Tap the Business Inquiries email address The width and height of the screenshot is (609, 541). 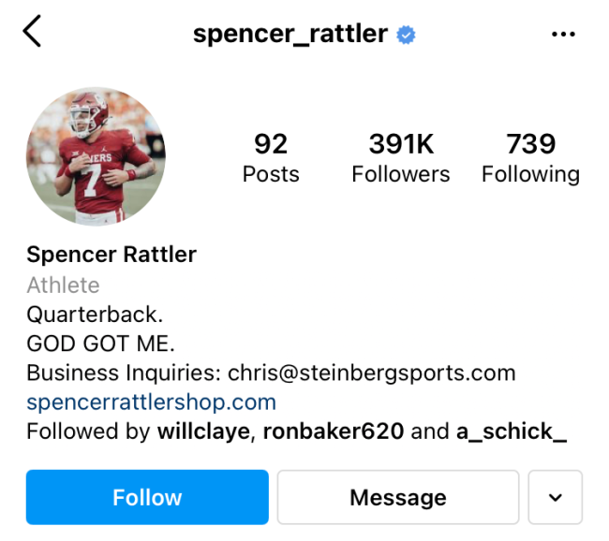(371, 373)
